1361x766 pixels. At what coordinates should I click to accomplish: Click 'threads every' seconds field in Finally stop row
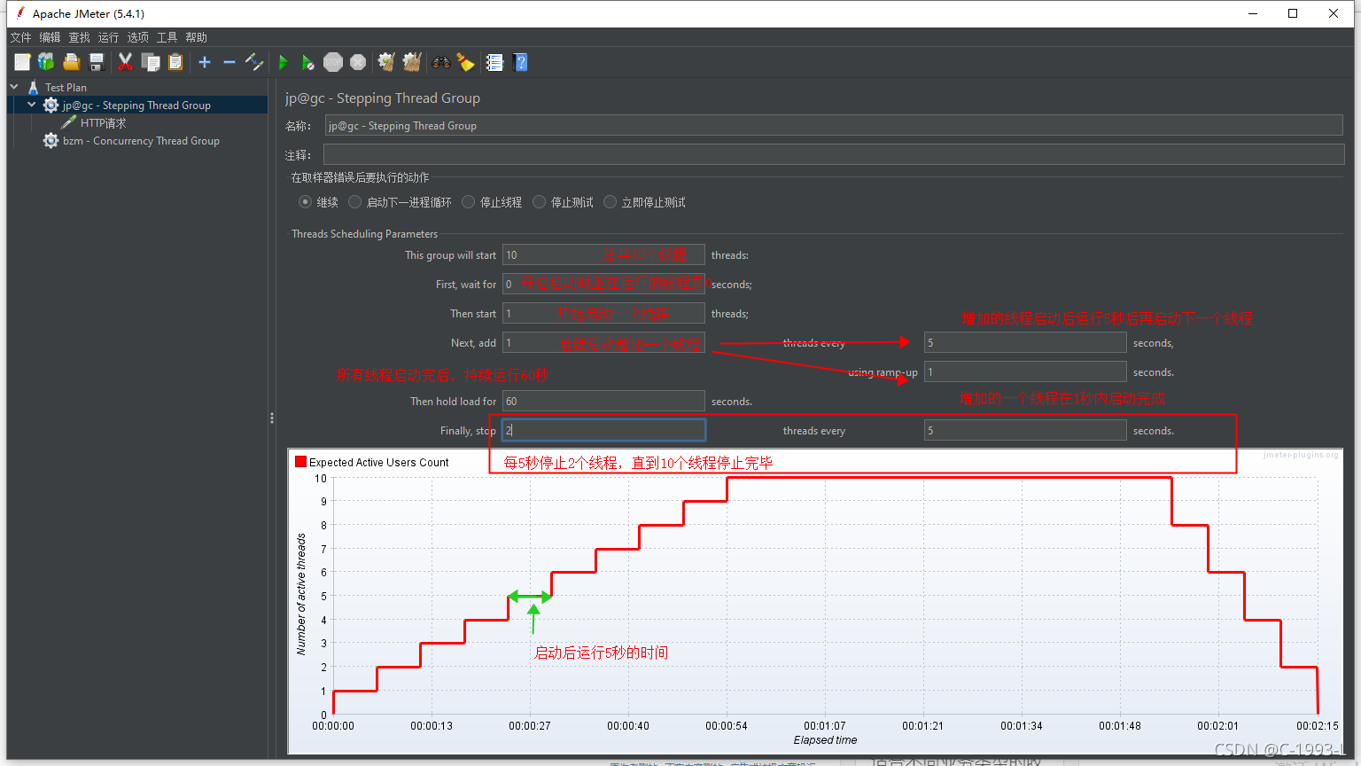1025,430
